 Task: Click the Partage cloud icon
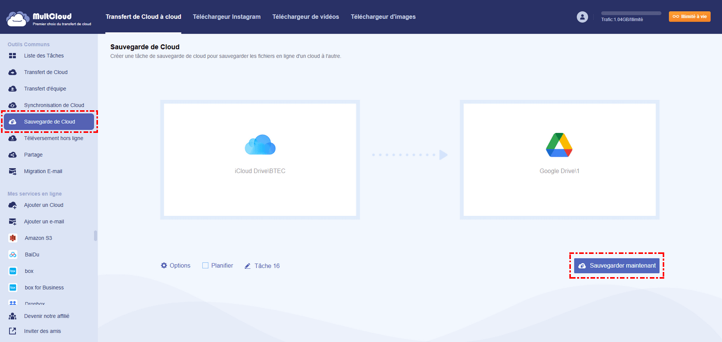pyautogui.click(x=13, y=155)
